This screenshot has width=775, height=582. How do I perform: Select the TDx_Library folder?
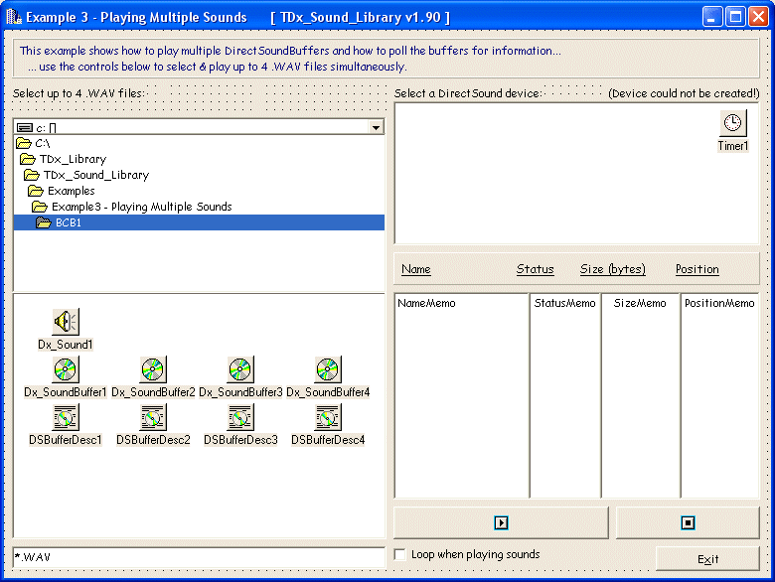tap(63, 159)
